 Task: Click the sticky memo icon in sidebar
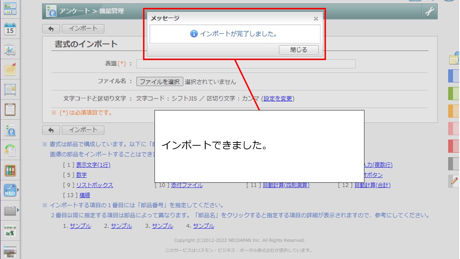click(10, 69)
